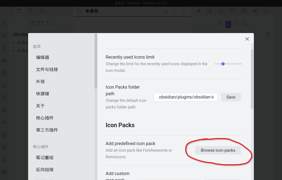Open the 编辑器 settings section
Viewport: 282px width, 180px height.
(x=42, y=57)
